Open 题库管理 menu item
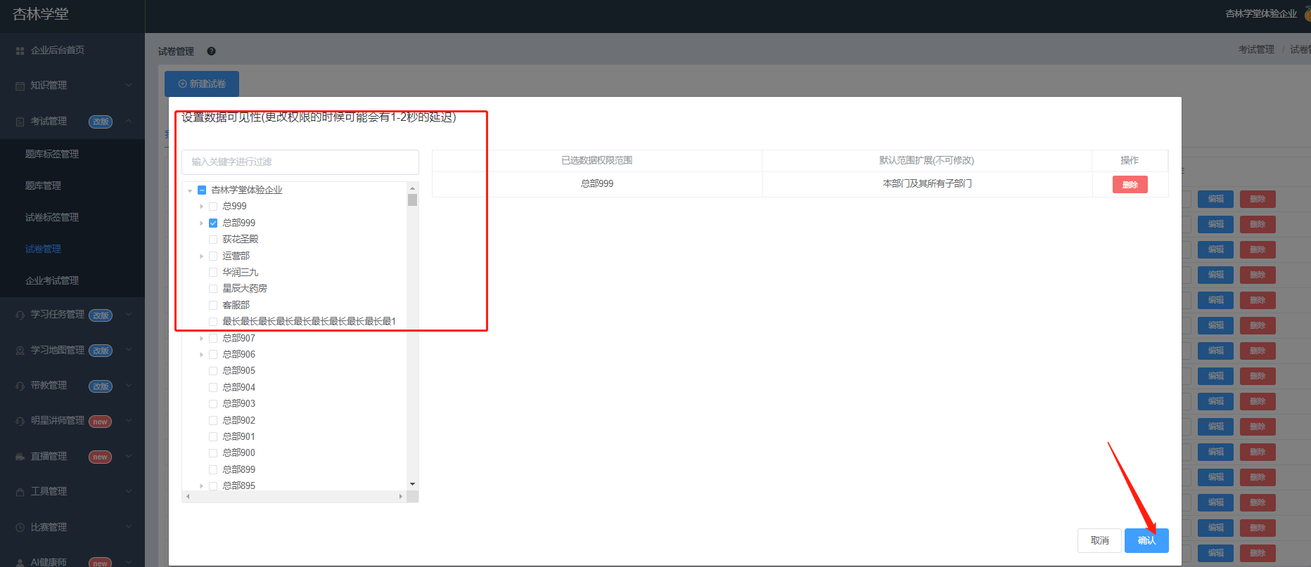1311x567 pixels. coord(43,185)
